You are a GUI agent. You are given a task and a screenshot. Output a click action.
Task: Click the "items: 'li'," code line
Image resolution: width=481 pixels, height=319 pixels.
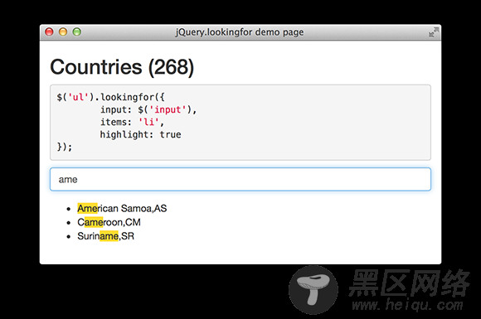[x=132, y=122]
